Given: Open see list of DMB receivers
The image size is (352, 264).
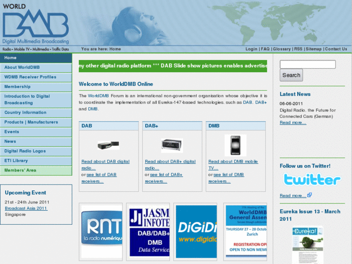Looking at the screenshot, I should (226, 178).
